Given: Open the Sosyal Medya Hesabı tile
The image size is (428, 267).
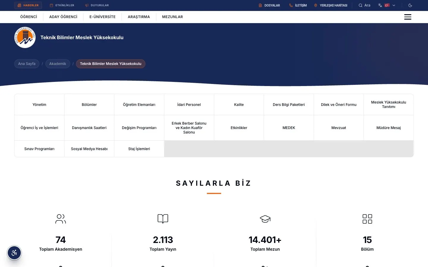Looking at the screenshot, I should pyautogui.click(x=89, y=149).
